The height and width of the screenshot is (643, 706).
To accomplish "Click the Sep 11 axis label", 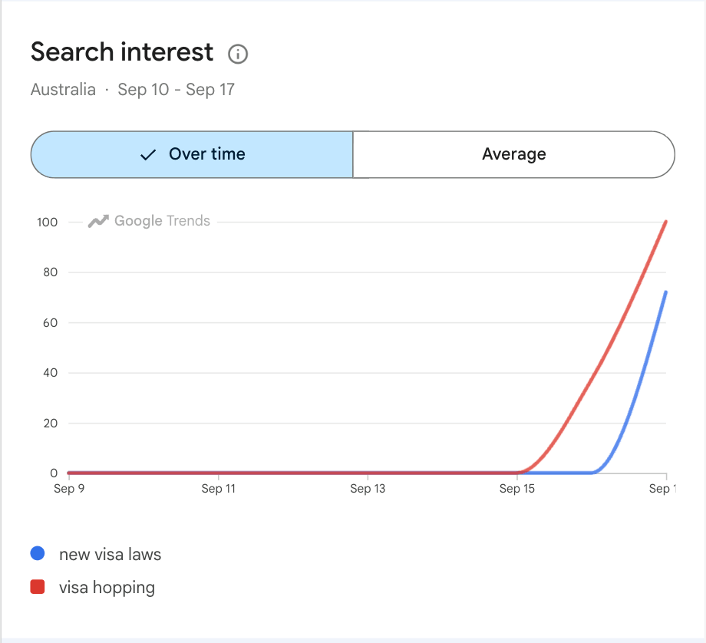I will pos(219,489).
